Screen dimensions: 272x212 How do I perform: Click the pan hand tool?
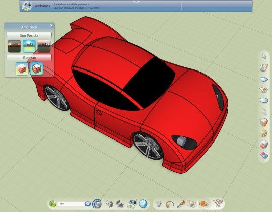pyautogui.click(x=159, y=204)
